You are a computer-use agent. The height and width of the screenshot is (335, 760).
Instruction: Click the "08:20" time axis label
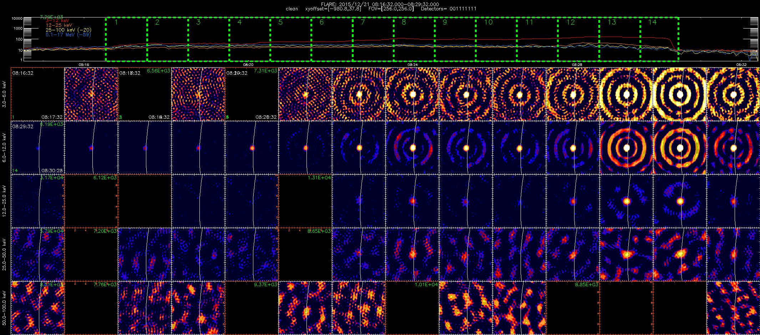(x=248, y=65)
